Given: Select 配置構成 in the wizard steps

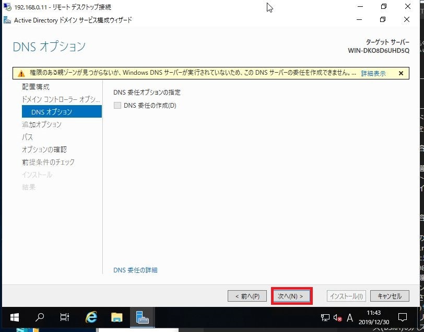Looking at the screenshot, I should pos(36,87).
